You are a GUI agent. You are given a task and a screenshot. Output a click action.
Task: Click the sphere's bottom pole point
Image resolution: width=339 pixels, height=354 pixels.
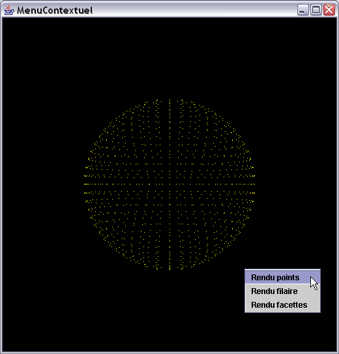(x=169, y=269)
